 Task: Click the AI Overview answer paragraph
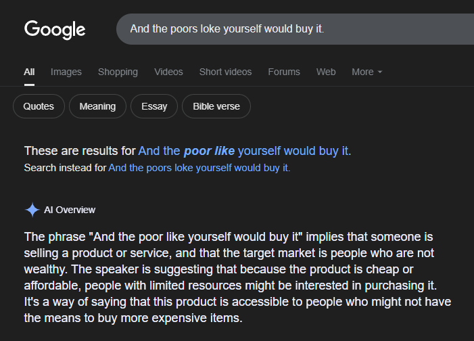pos(237,277)
